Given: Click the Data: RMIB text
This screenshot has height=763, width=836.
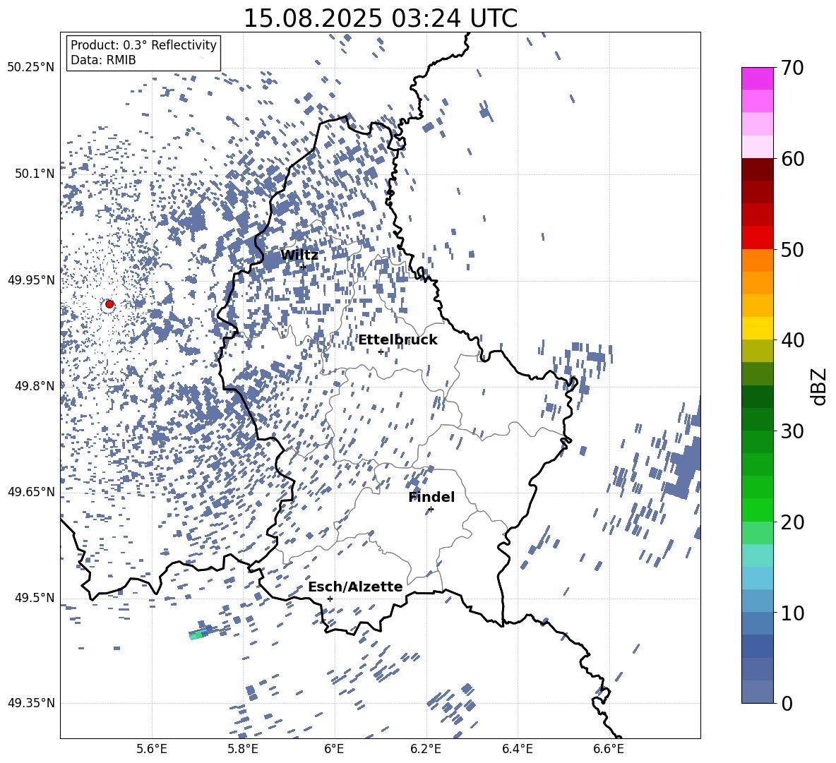Looking at the screenshot, I should 103,60.
